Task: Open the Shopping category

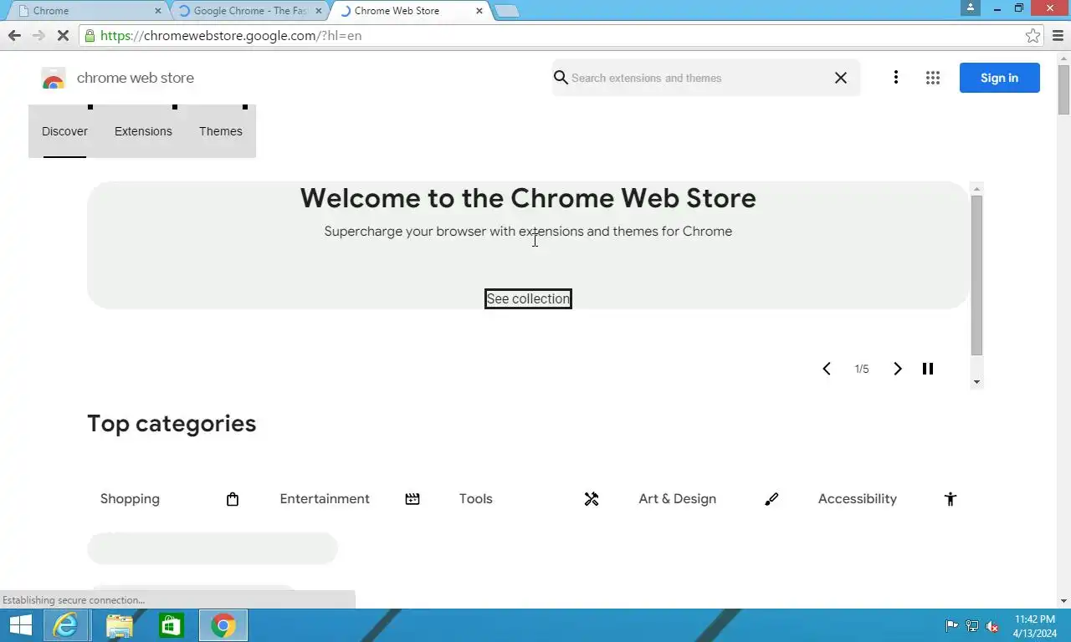Action: (x=130, y=499)
